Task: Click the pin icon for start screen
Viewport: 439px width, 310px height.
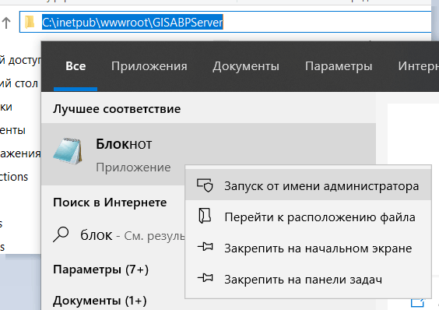Action: (x=205, y=247)
